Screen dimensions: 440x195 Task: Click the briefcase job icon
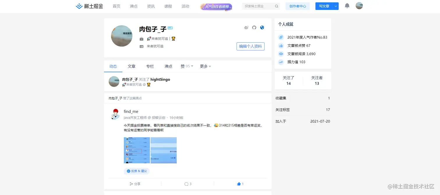[141, 39]
